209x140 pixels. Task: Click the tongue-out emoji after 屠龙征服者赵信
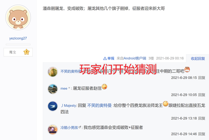point(104,87)
